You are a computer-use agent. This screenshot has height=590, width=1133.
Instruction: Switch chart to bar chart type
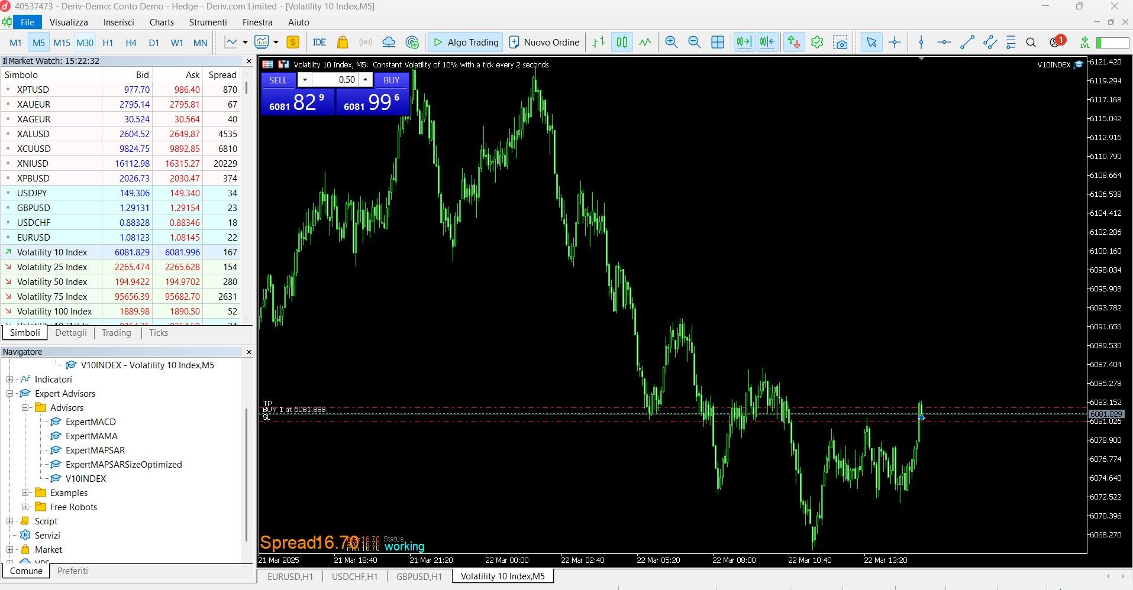coord(599,43)
